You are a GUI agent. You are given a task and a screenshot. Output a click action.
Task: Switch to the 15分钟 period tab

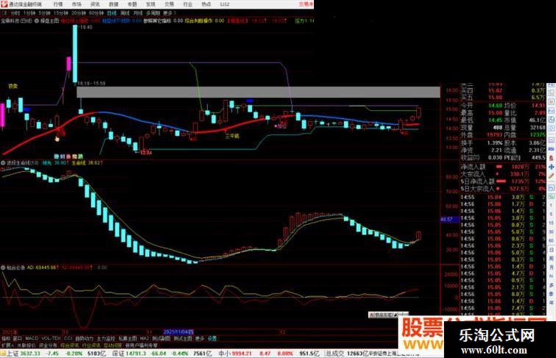[x=61, y=13]
